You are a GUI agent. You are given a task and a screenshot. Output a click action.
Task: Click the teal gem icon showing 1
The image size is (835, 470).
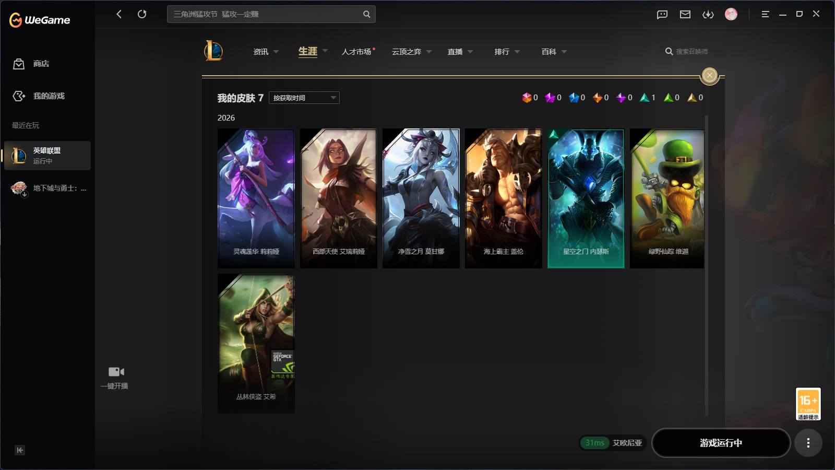tap(645, 98)
